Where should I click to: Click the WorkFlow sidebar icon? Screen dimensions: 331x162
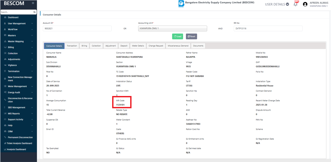point(5,29)
